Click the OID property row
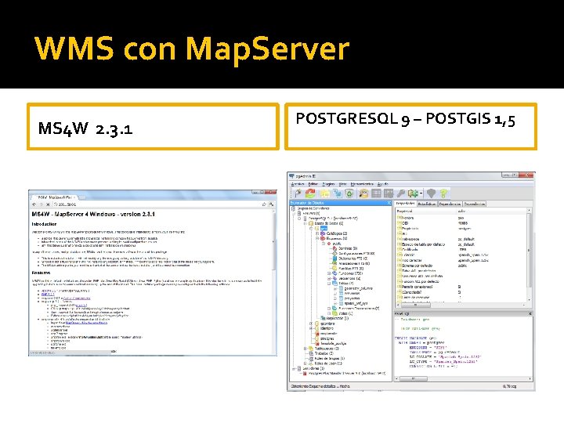 pos(461,223)
